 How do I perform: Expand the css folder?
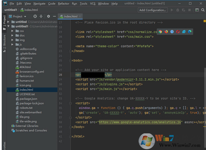click(12, 31)
